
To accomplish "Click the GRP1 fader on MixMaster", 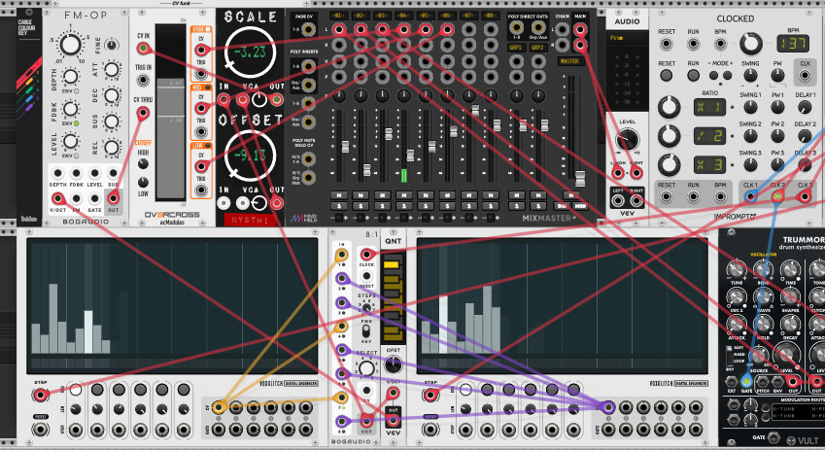I will (523, 125).
